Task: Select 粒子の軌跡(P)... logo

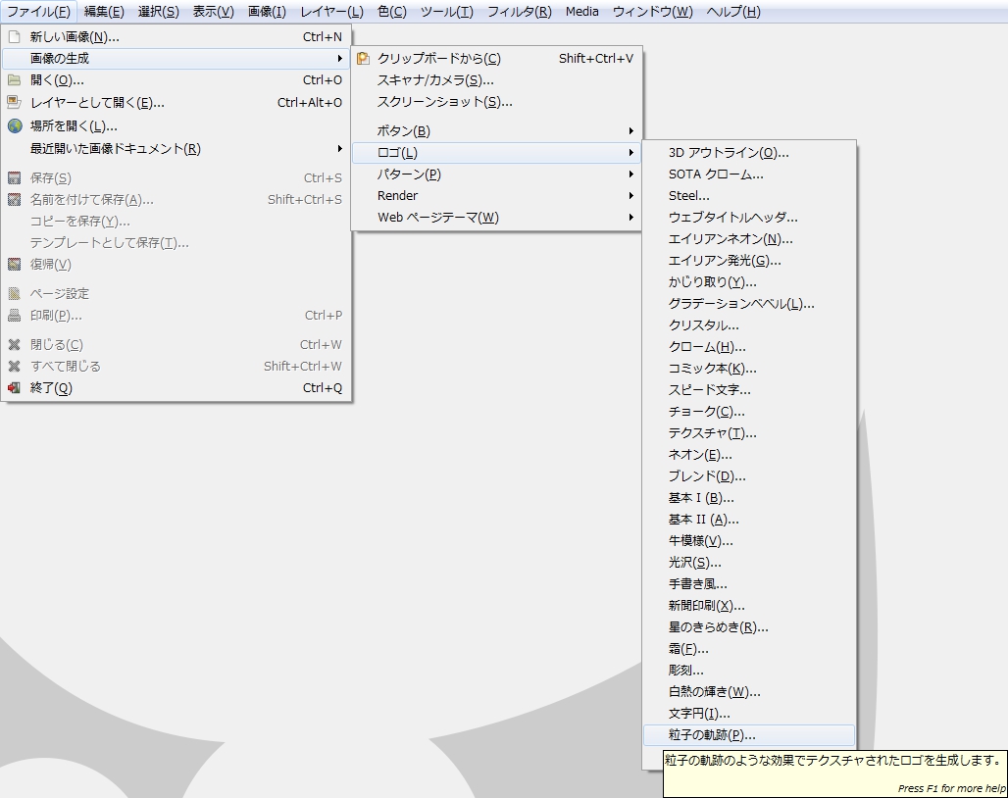Action: (749, 735)
